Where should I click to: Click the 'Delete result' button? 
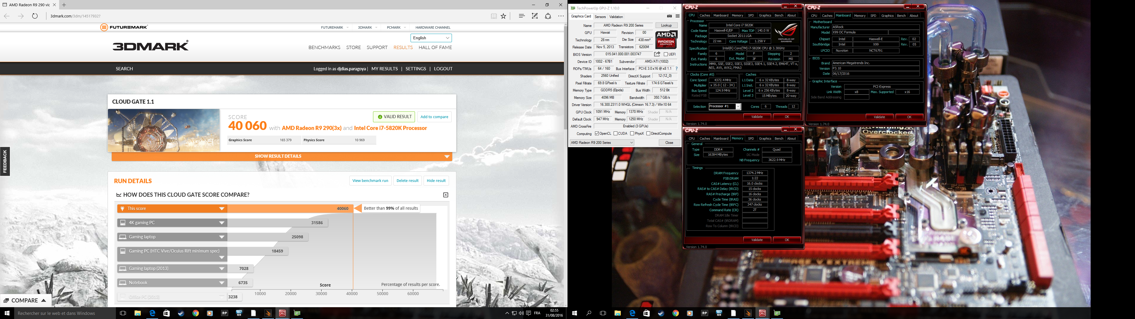[408, 181]
